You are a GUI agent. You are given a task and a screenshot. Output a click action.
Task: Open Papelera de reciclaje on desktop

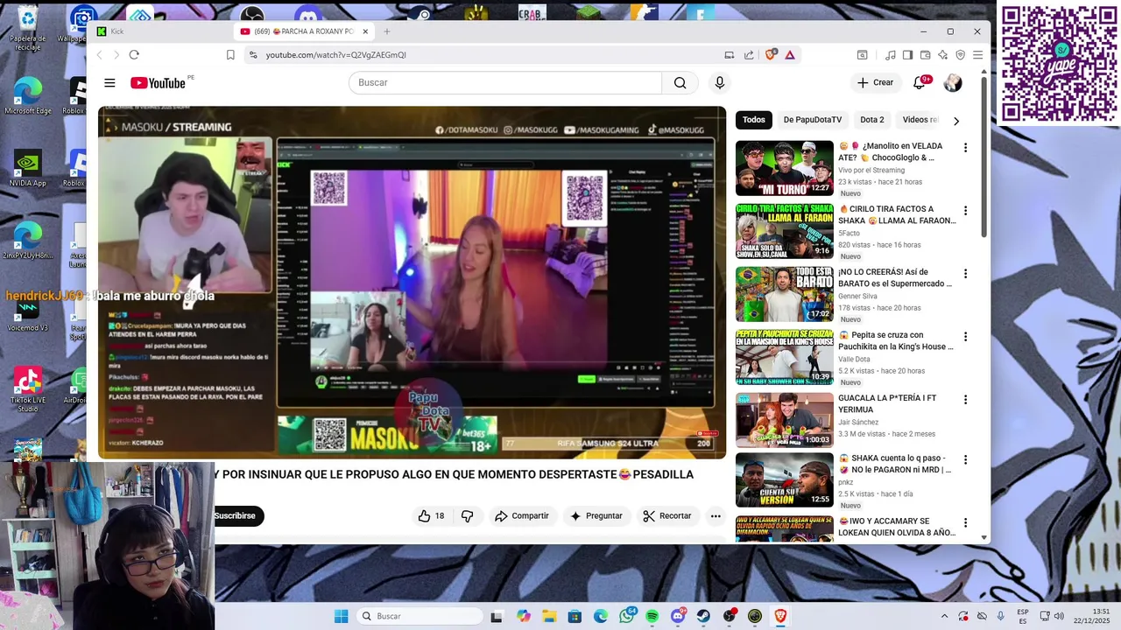point(28,28)
